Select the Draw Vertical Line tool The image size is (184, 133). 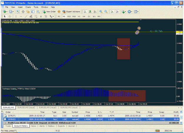tap(16, 16)
